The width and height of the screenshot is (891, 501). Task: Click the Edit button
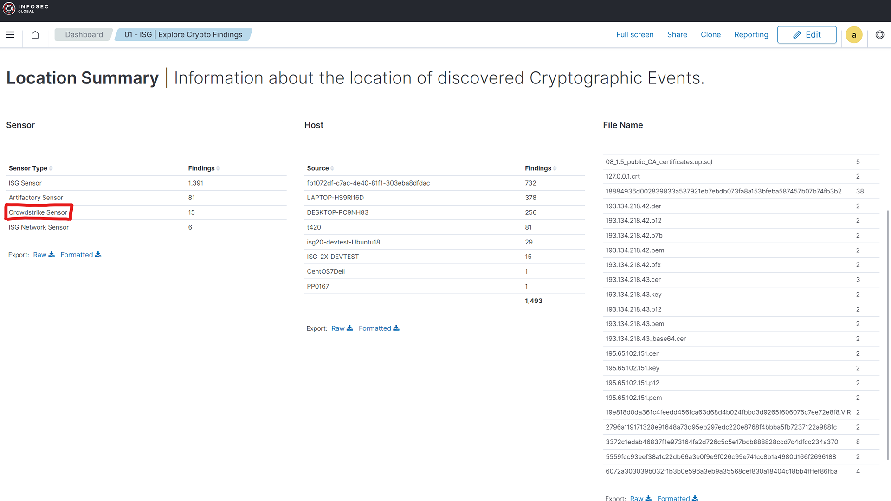coord(807,35)
